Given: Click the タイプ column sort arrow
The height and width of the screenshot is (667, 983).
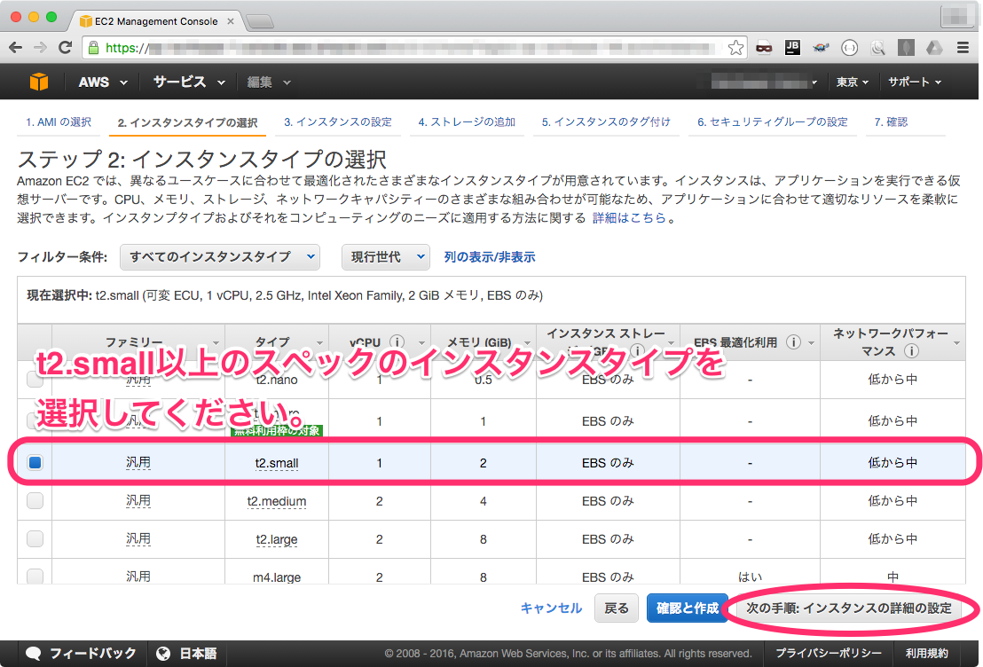Looking at the screenshot, I should 319,343.
